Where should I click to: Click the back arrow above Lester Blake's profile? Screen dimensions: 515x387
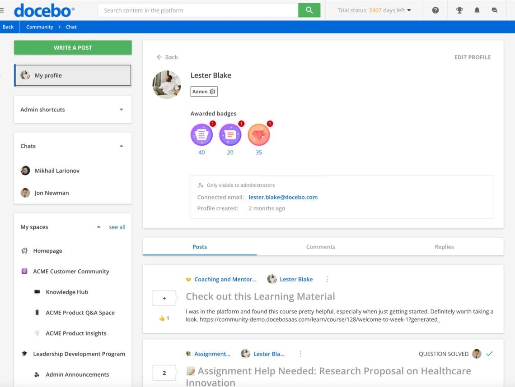pyautogui.click(x=159, y=57)
